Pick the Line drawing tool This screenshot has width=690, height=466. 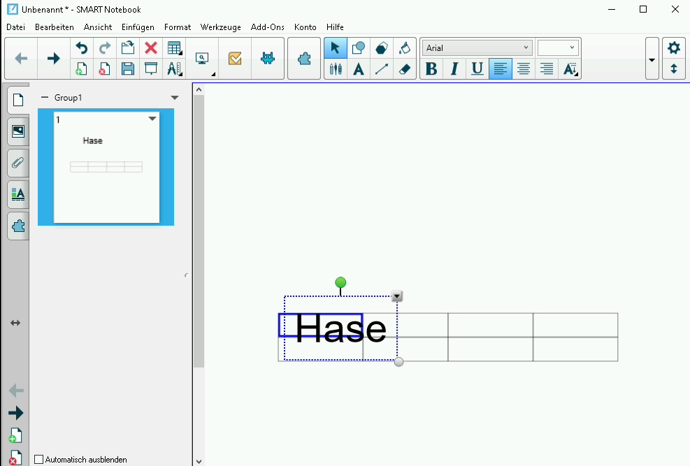pos(382,69)
